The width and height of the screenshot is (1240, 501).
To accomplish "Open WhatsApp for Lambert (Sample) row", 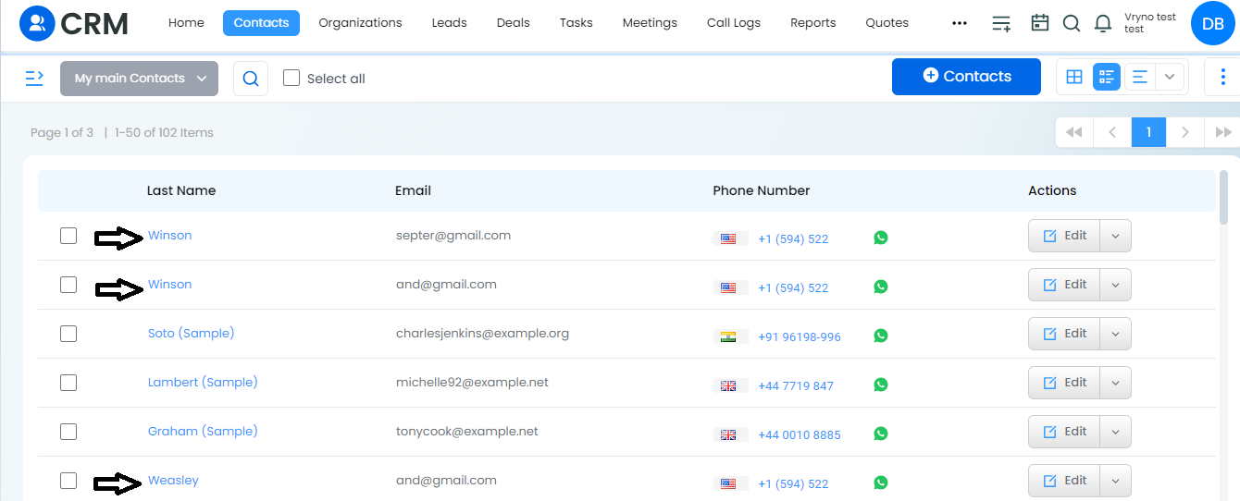I will (x=880, y=385).
